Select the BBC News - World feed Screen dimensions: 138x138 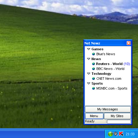pyautogui.click(x=110, y=69)
